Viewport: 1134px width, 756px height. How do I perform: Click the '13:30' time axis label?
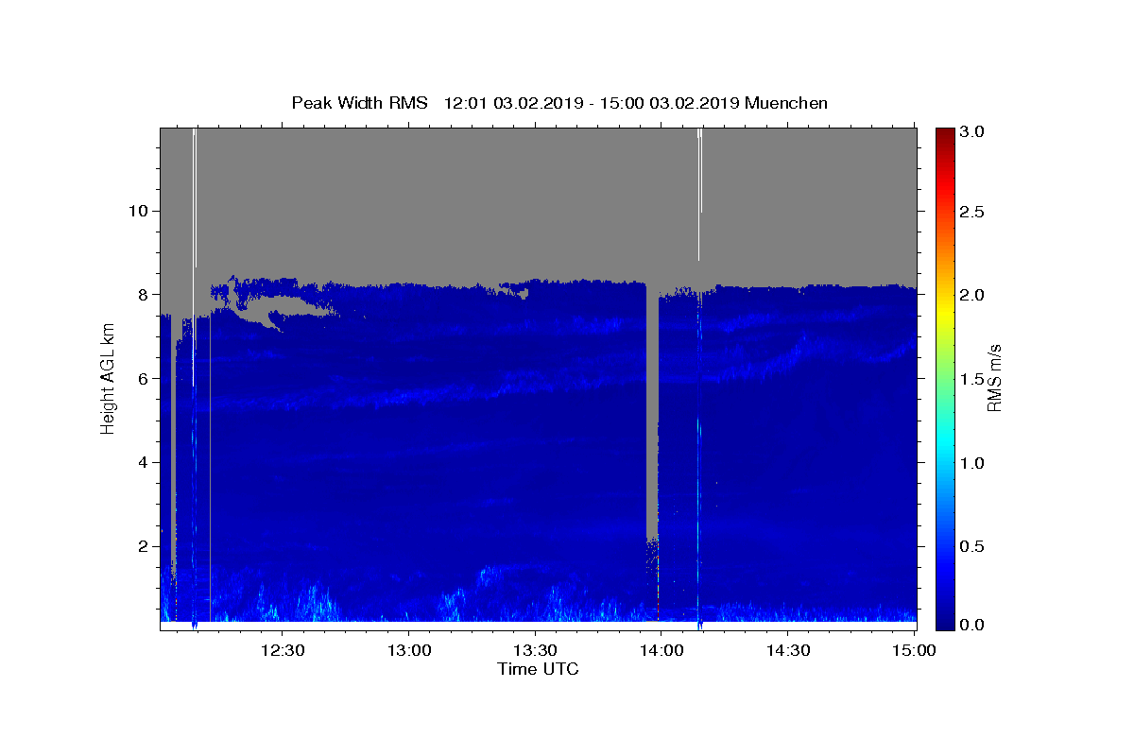click(x=535, y=651)
